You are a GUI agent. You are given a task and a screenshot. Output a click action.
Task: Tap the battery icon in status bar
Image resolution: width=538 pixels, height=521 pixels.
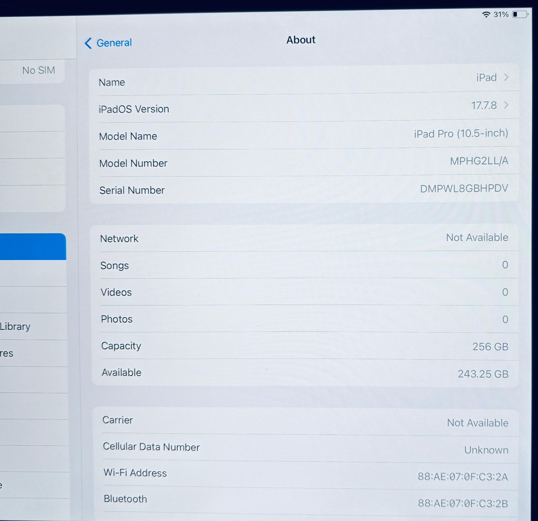pyautogui.click(x=520, y=14)
